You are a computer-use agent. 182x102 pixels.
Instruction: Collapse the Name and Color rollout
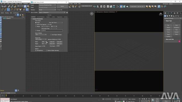click(x=169, y=39)
